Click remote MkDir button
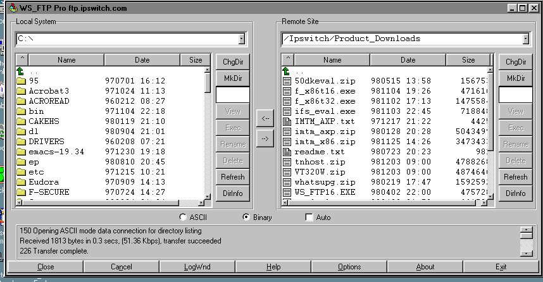Screen dimensions: 543x282 coord(516,78)
